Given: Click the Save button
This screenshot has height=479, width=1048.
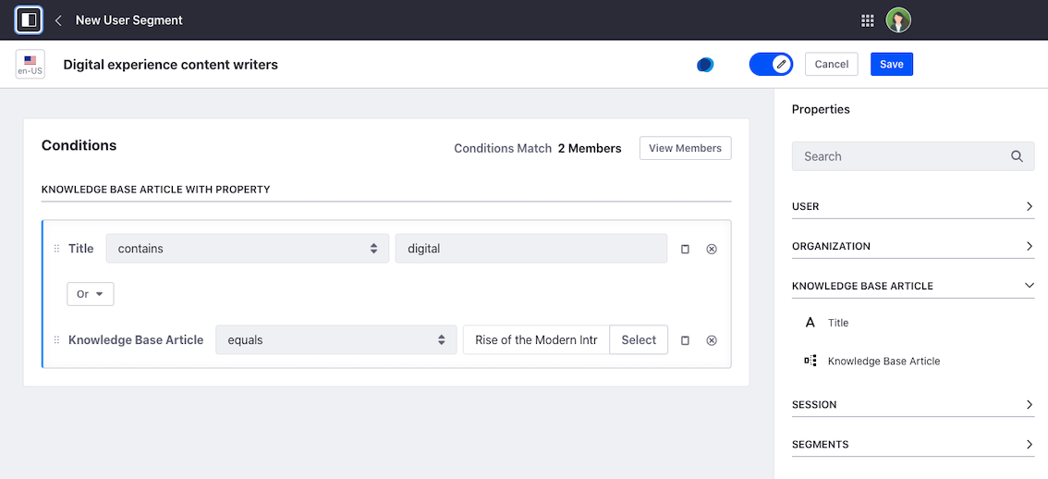Looking at the screenshot, I should point(891,65).
